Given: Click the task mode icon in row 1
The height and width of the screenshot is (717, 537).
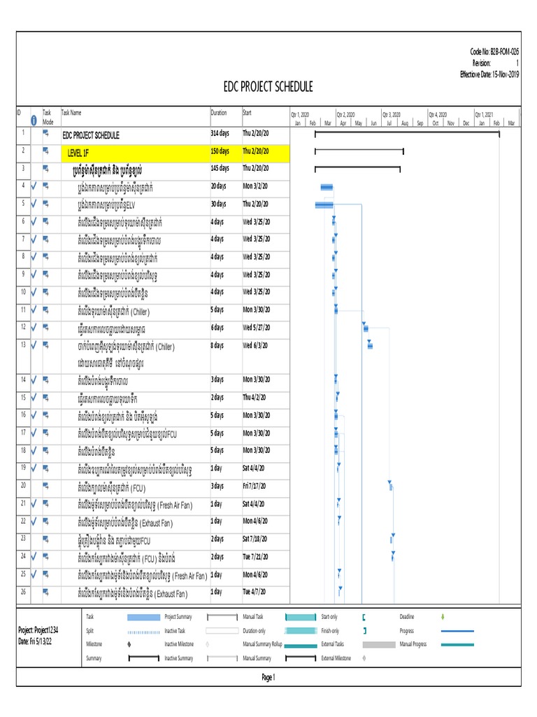Looking at the screenshot, I should (45, 133).
